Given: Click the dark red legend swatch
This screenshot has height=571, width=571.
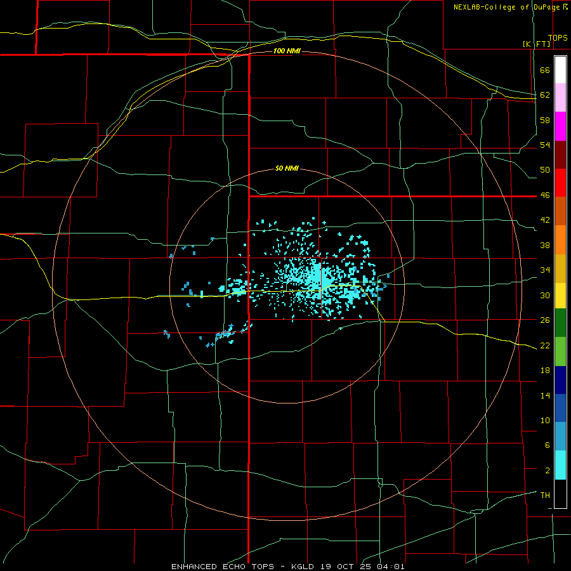Looking at the screenshot, I should (x=560, y=155).
